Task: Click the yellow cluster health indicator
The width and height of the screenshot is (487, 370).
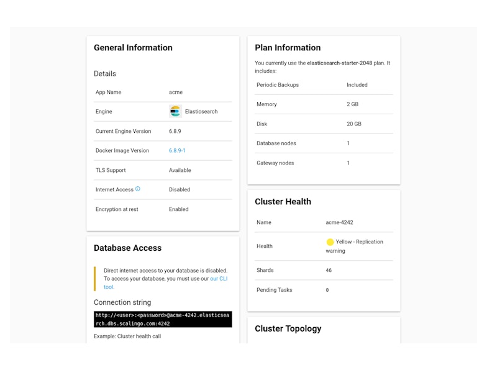Action: click(330, 242)
